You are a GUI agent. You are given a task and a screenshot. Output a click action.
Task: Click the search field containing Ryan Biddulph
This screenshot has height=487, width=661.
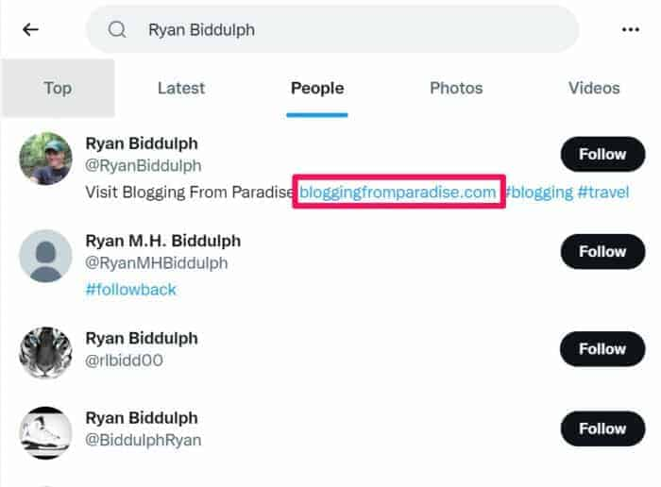click(x=349, y=29)
